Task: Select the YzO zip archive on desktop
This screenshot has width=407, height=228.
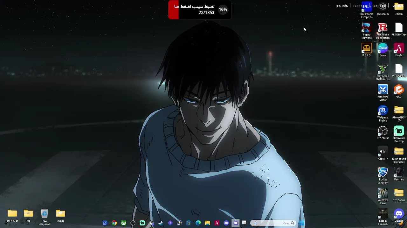Action: pyautogui.click(x=399, y=195)
